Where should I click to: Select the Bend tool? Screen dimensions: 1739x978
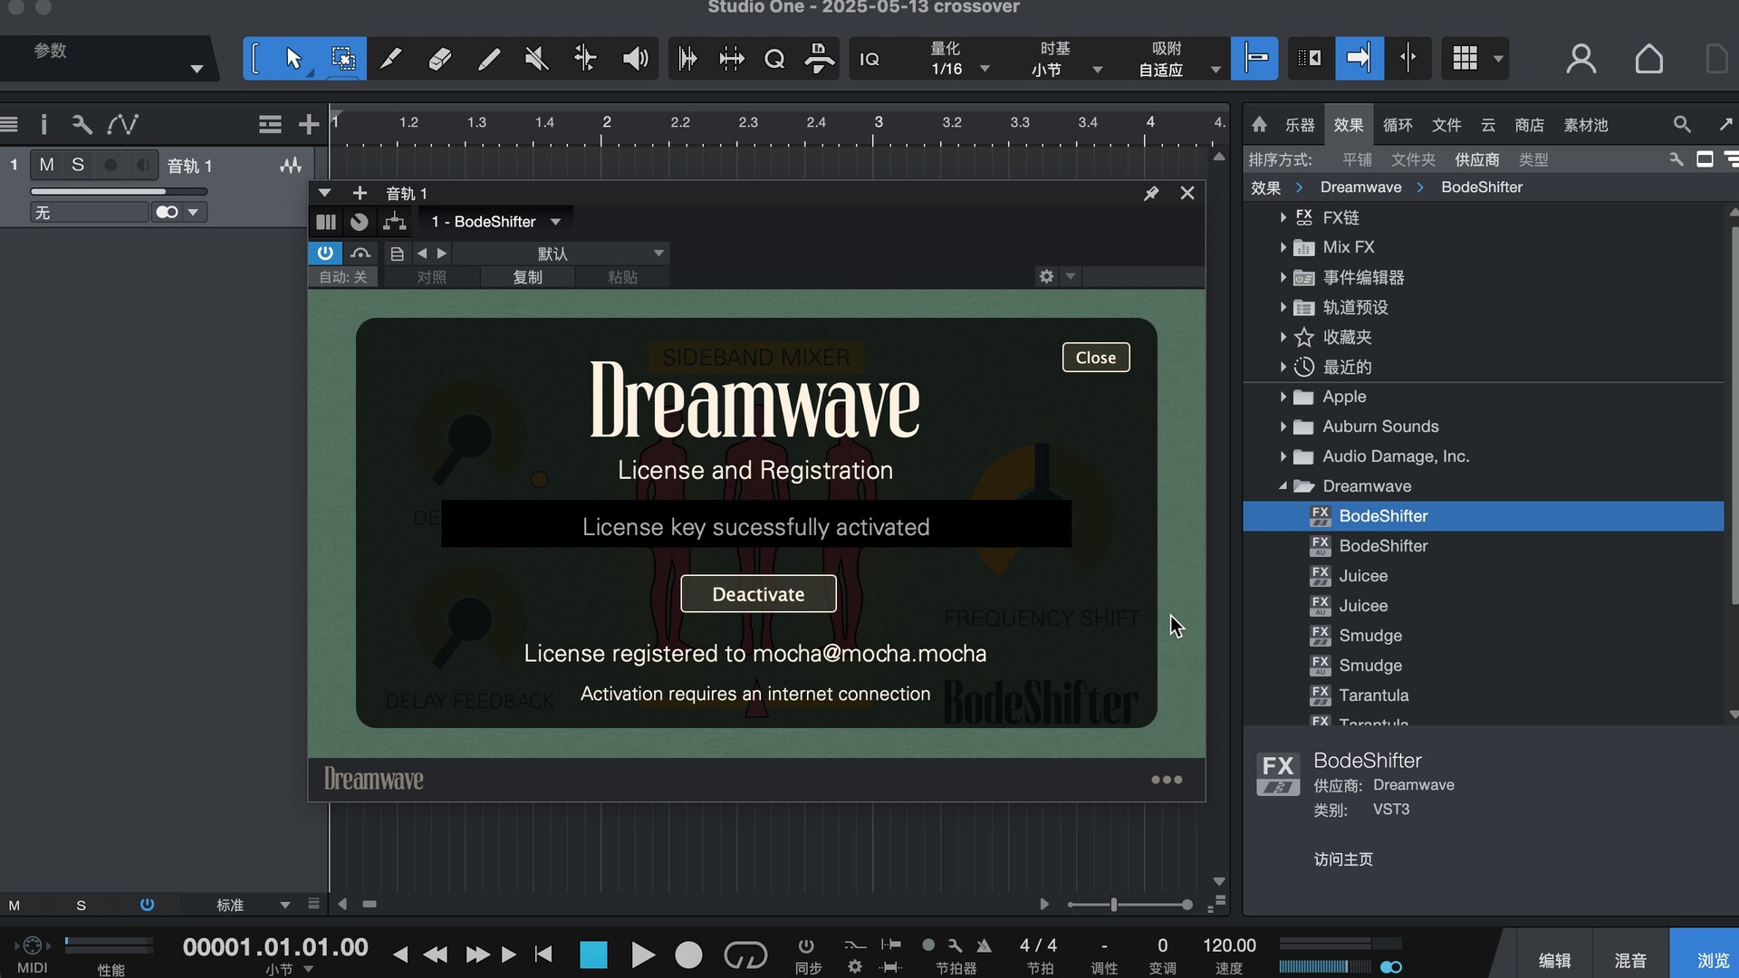pos(585,59)
